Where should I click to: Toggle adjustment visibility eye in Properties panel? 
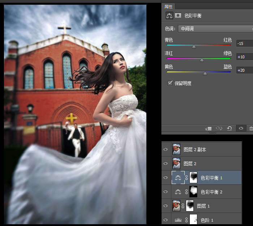pos(241,129)
